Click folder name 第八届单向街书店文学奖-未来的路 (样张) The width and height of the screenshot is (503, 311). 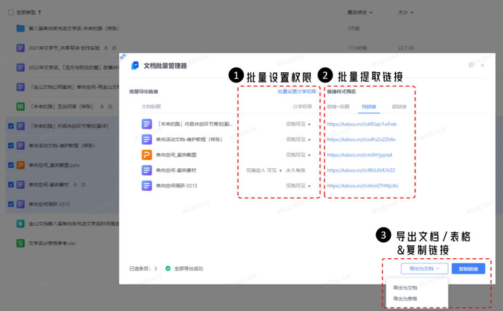click(x=74, y=28)
